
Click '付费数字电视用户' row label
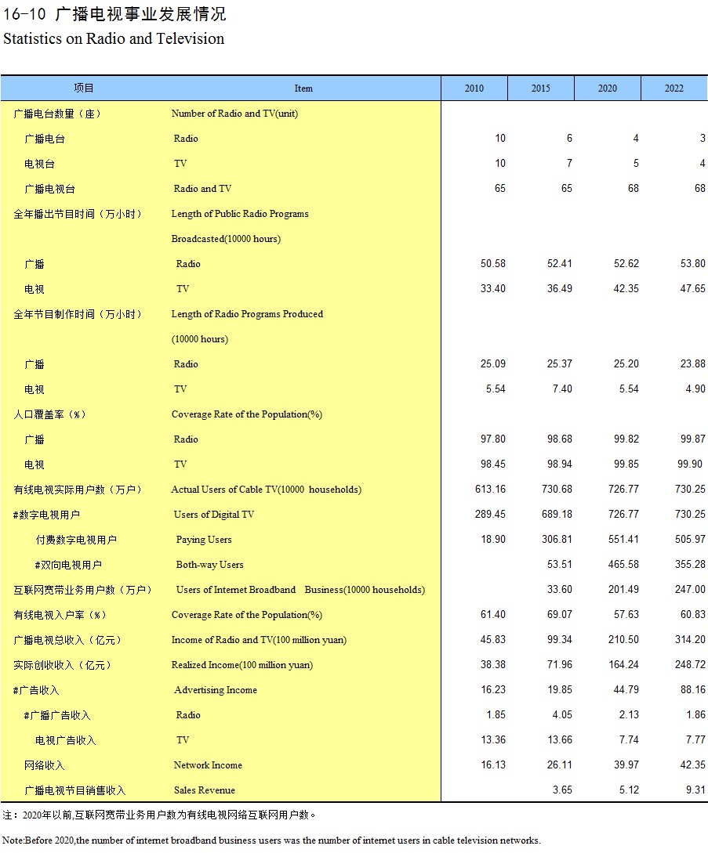[76, 540]
